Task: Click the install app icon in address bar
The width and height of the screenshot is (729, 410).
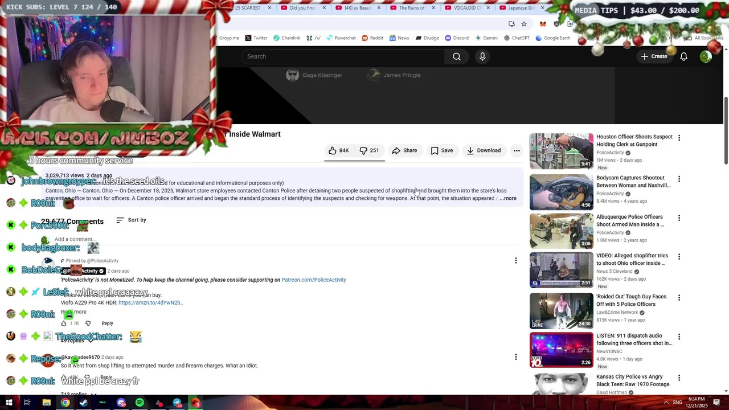Action: (511, 24)
